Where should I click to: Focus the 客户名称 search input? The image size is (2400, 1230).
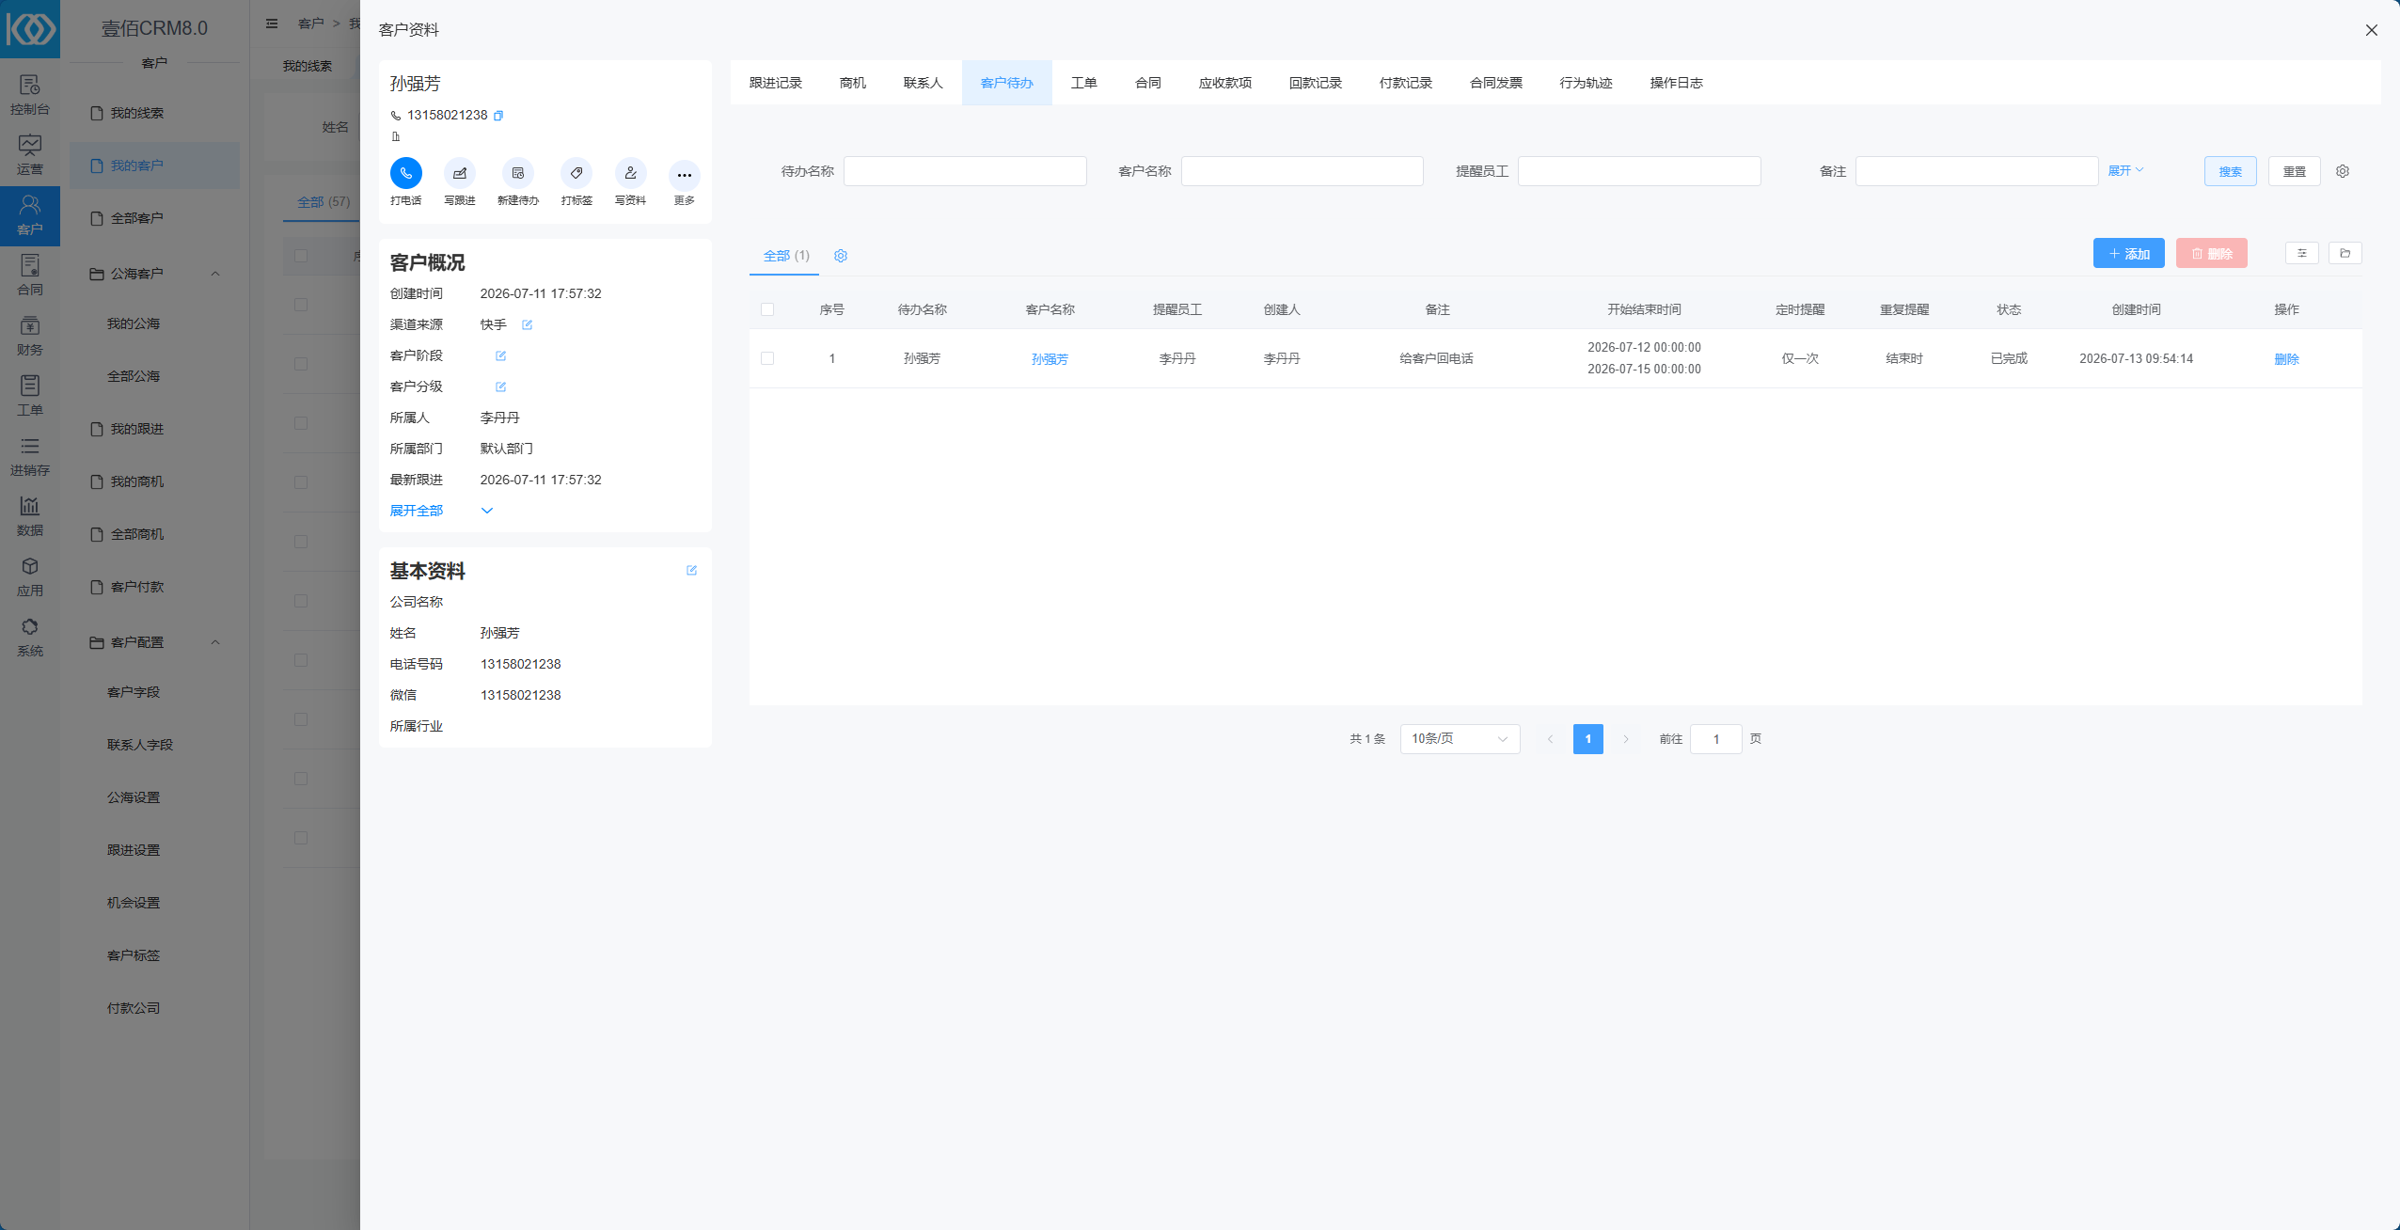(x=1302, y=171)
